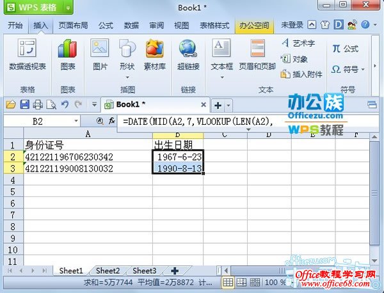Click the blue D icon in ribbon header

pyautogui.click(x=339, y=25)
